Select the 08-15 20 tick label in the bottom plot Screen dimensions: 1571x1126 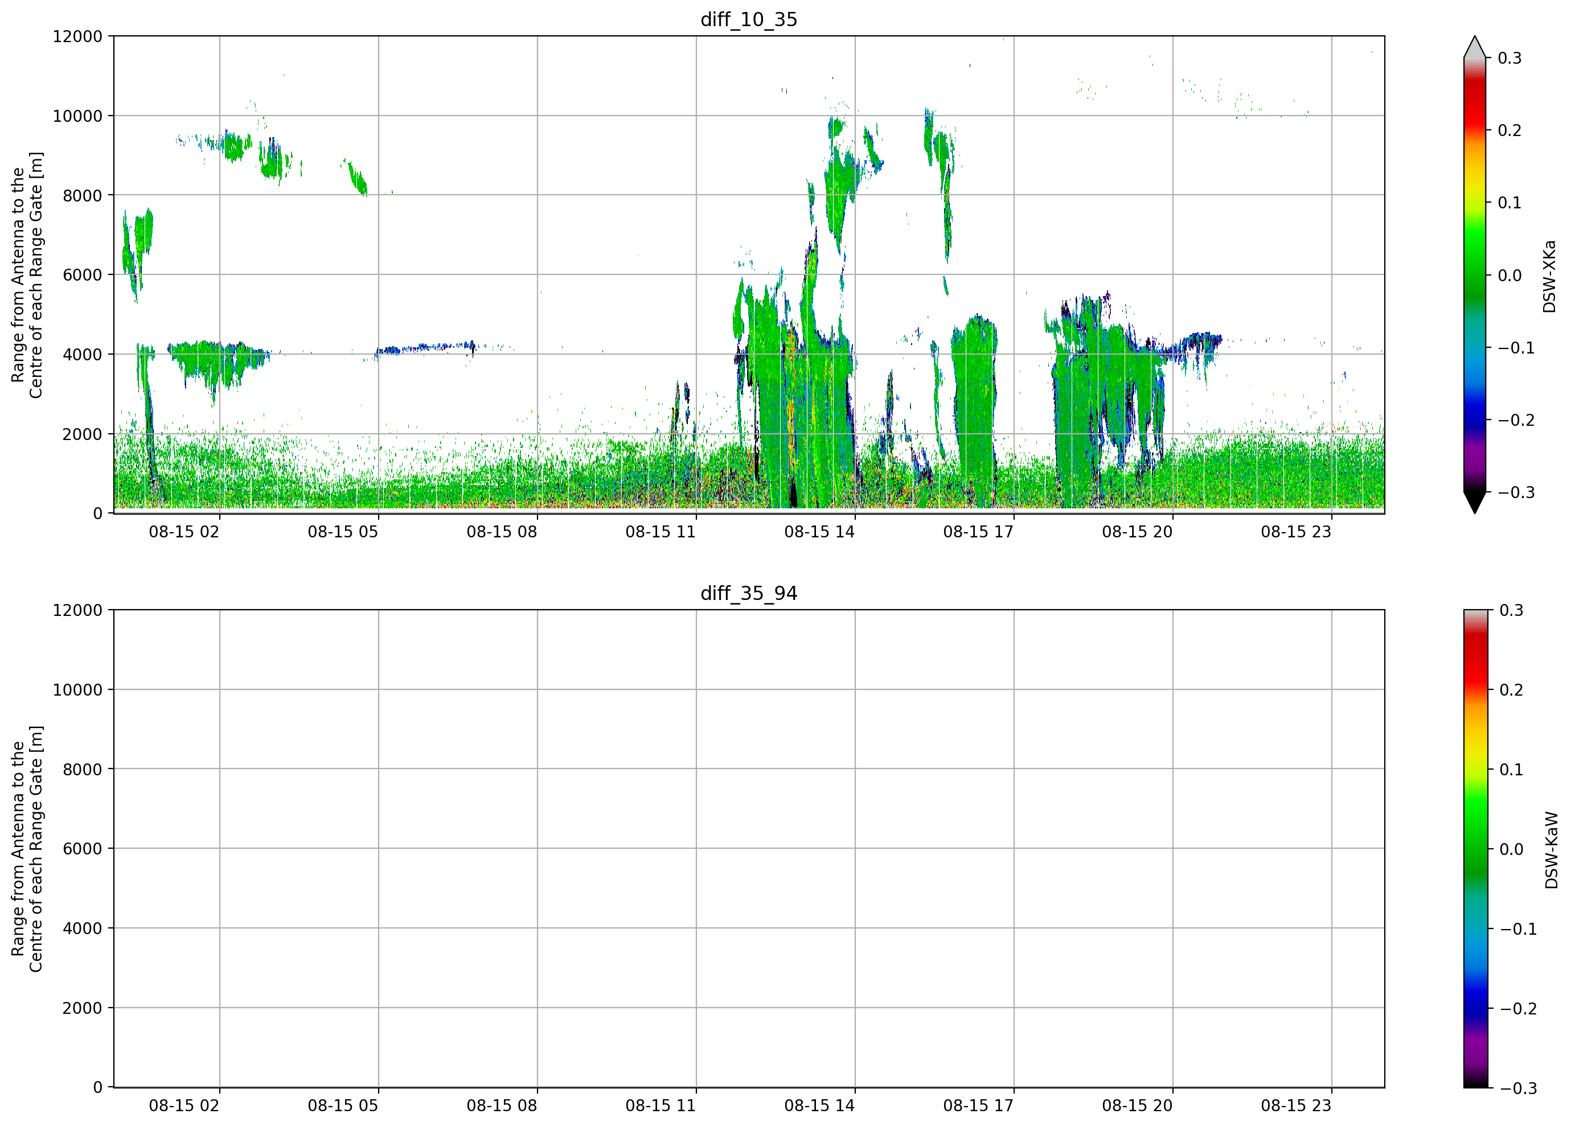click(1137, 1106)
